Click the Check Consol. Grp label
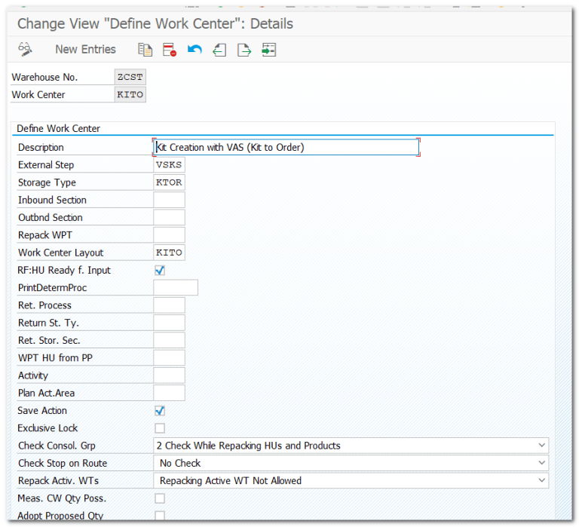This screenshot has width=579, height=527. [57, 446]
